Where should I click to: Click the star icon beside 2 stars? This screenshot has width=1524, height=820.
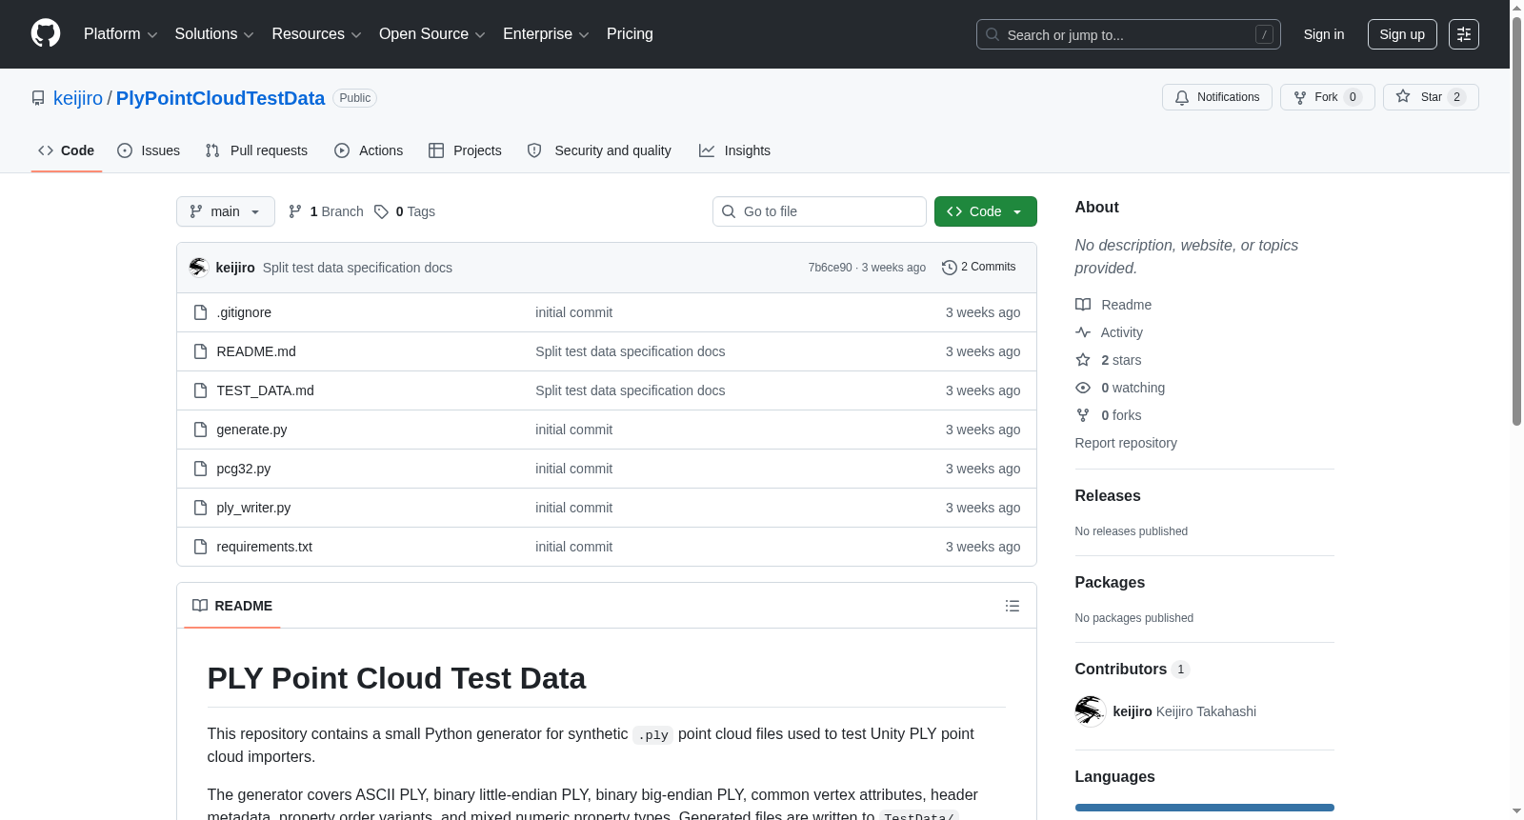pyautogui.click(x=1083, y=360)
